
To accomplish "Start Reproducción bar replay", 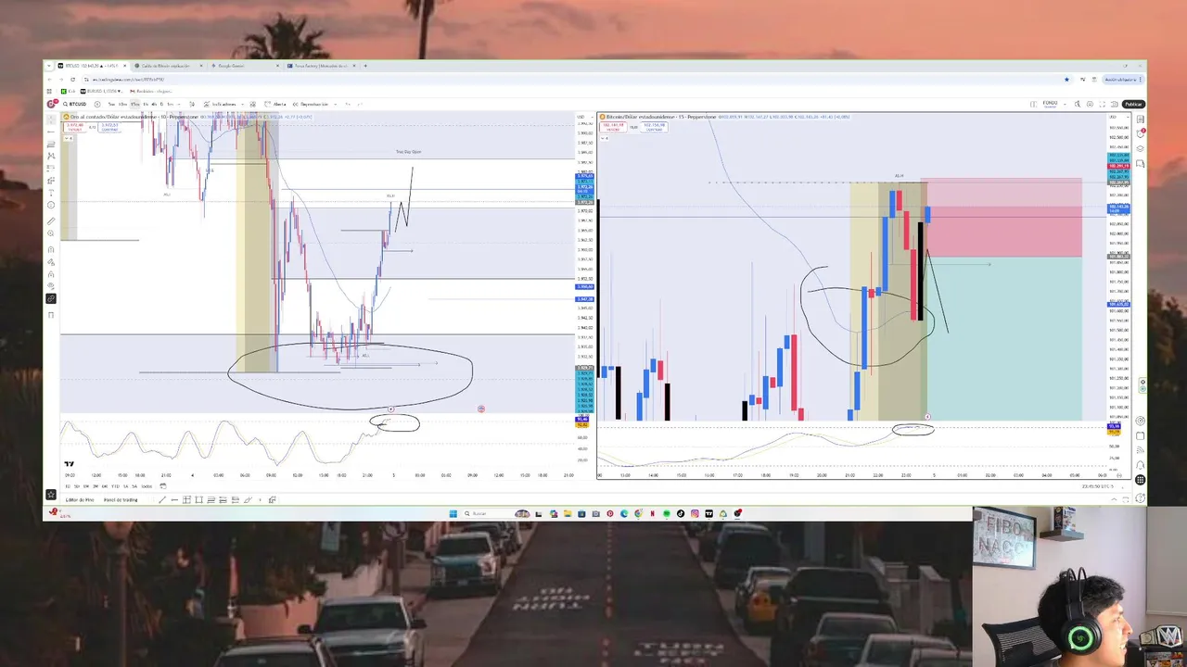I will click(x=313, y=104).
